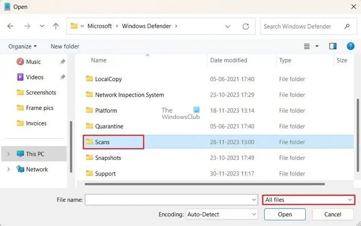
Task: Click the LocalCopy folder icon
Action: click(89, 78)
